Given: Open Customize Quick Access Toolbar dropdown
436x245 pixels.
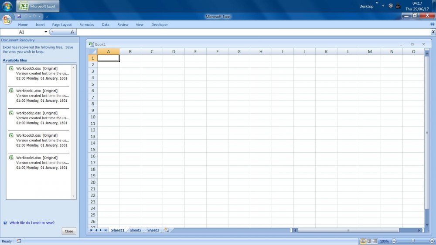Looking at the screenshot, I should pos(47,17).
